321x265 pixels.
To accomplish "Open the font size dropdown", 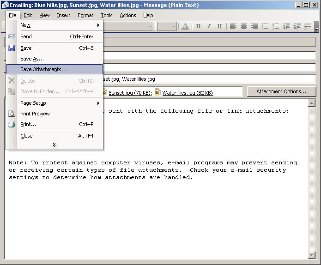I will [x=174, y=26].
